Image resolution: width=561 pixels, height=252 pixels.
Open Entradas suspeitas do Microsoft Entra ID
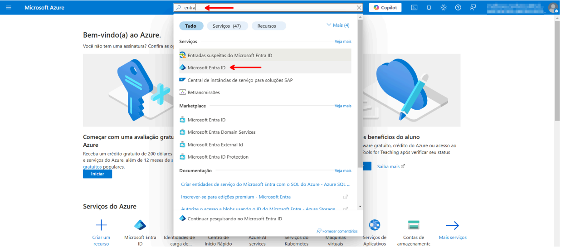point(229,55)
